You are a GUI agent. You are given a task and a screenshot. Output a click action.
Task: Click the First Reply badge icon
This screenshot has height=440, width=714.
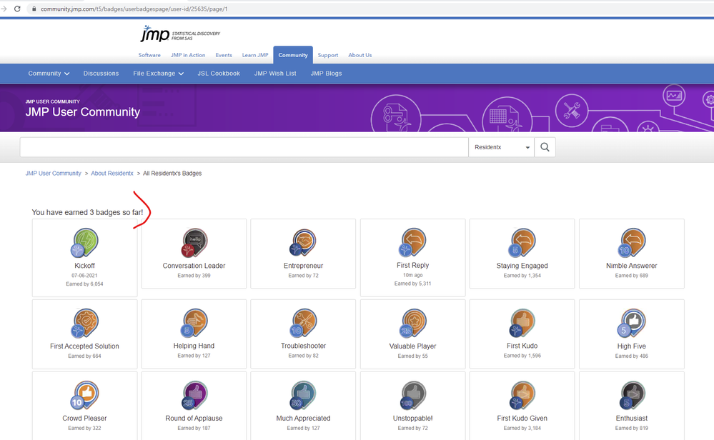412,243
